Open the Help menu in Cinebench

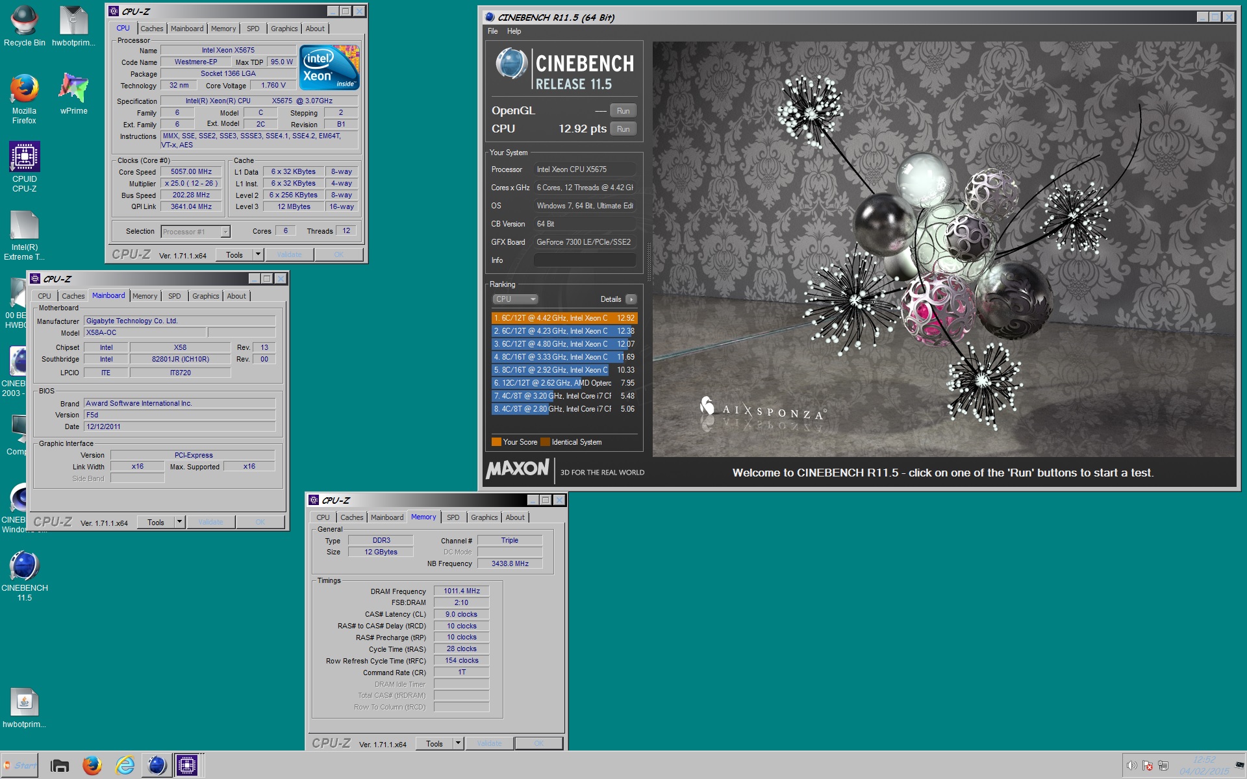[x=514, y=31]
